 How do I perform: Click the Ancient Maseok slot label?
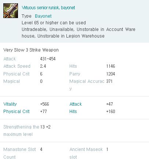(86, 153)
